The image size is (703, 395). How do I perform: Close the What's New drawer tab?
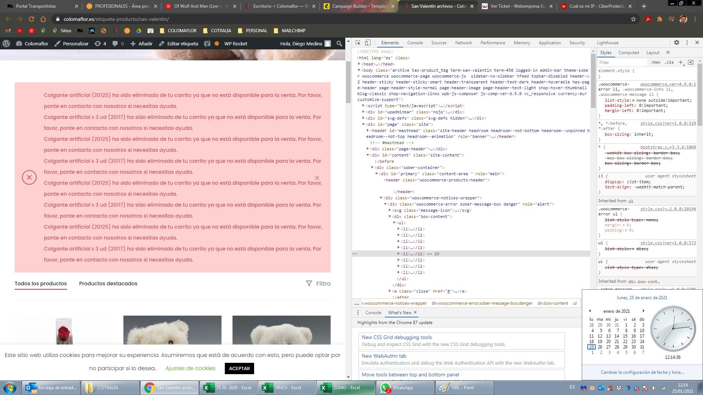415,312
